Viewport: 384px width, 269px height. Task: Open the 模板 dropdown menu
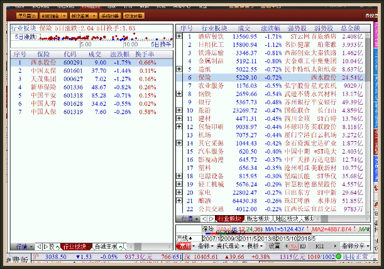[x=255, y=246]
